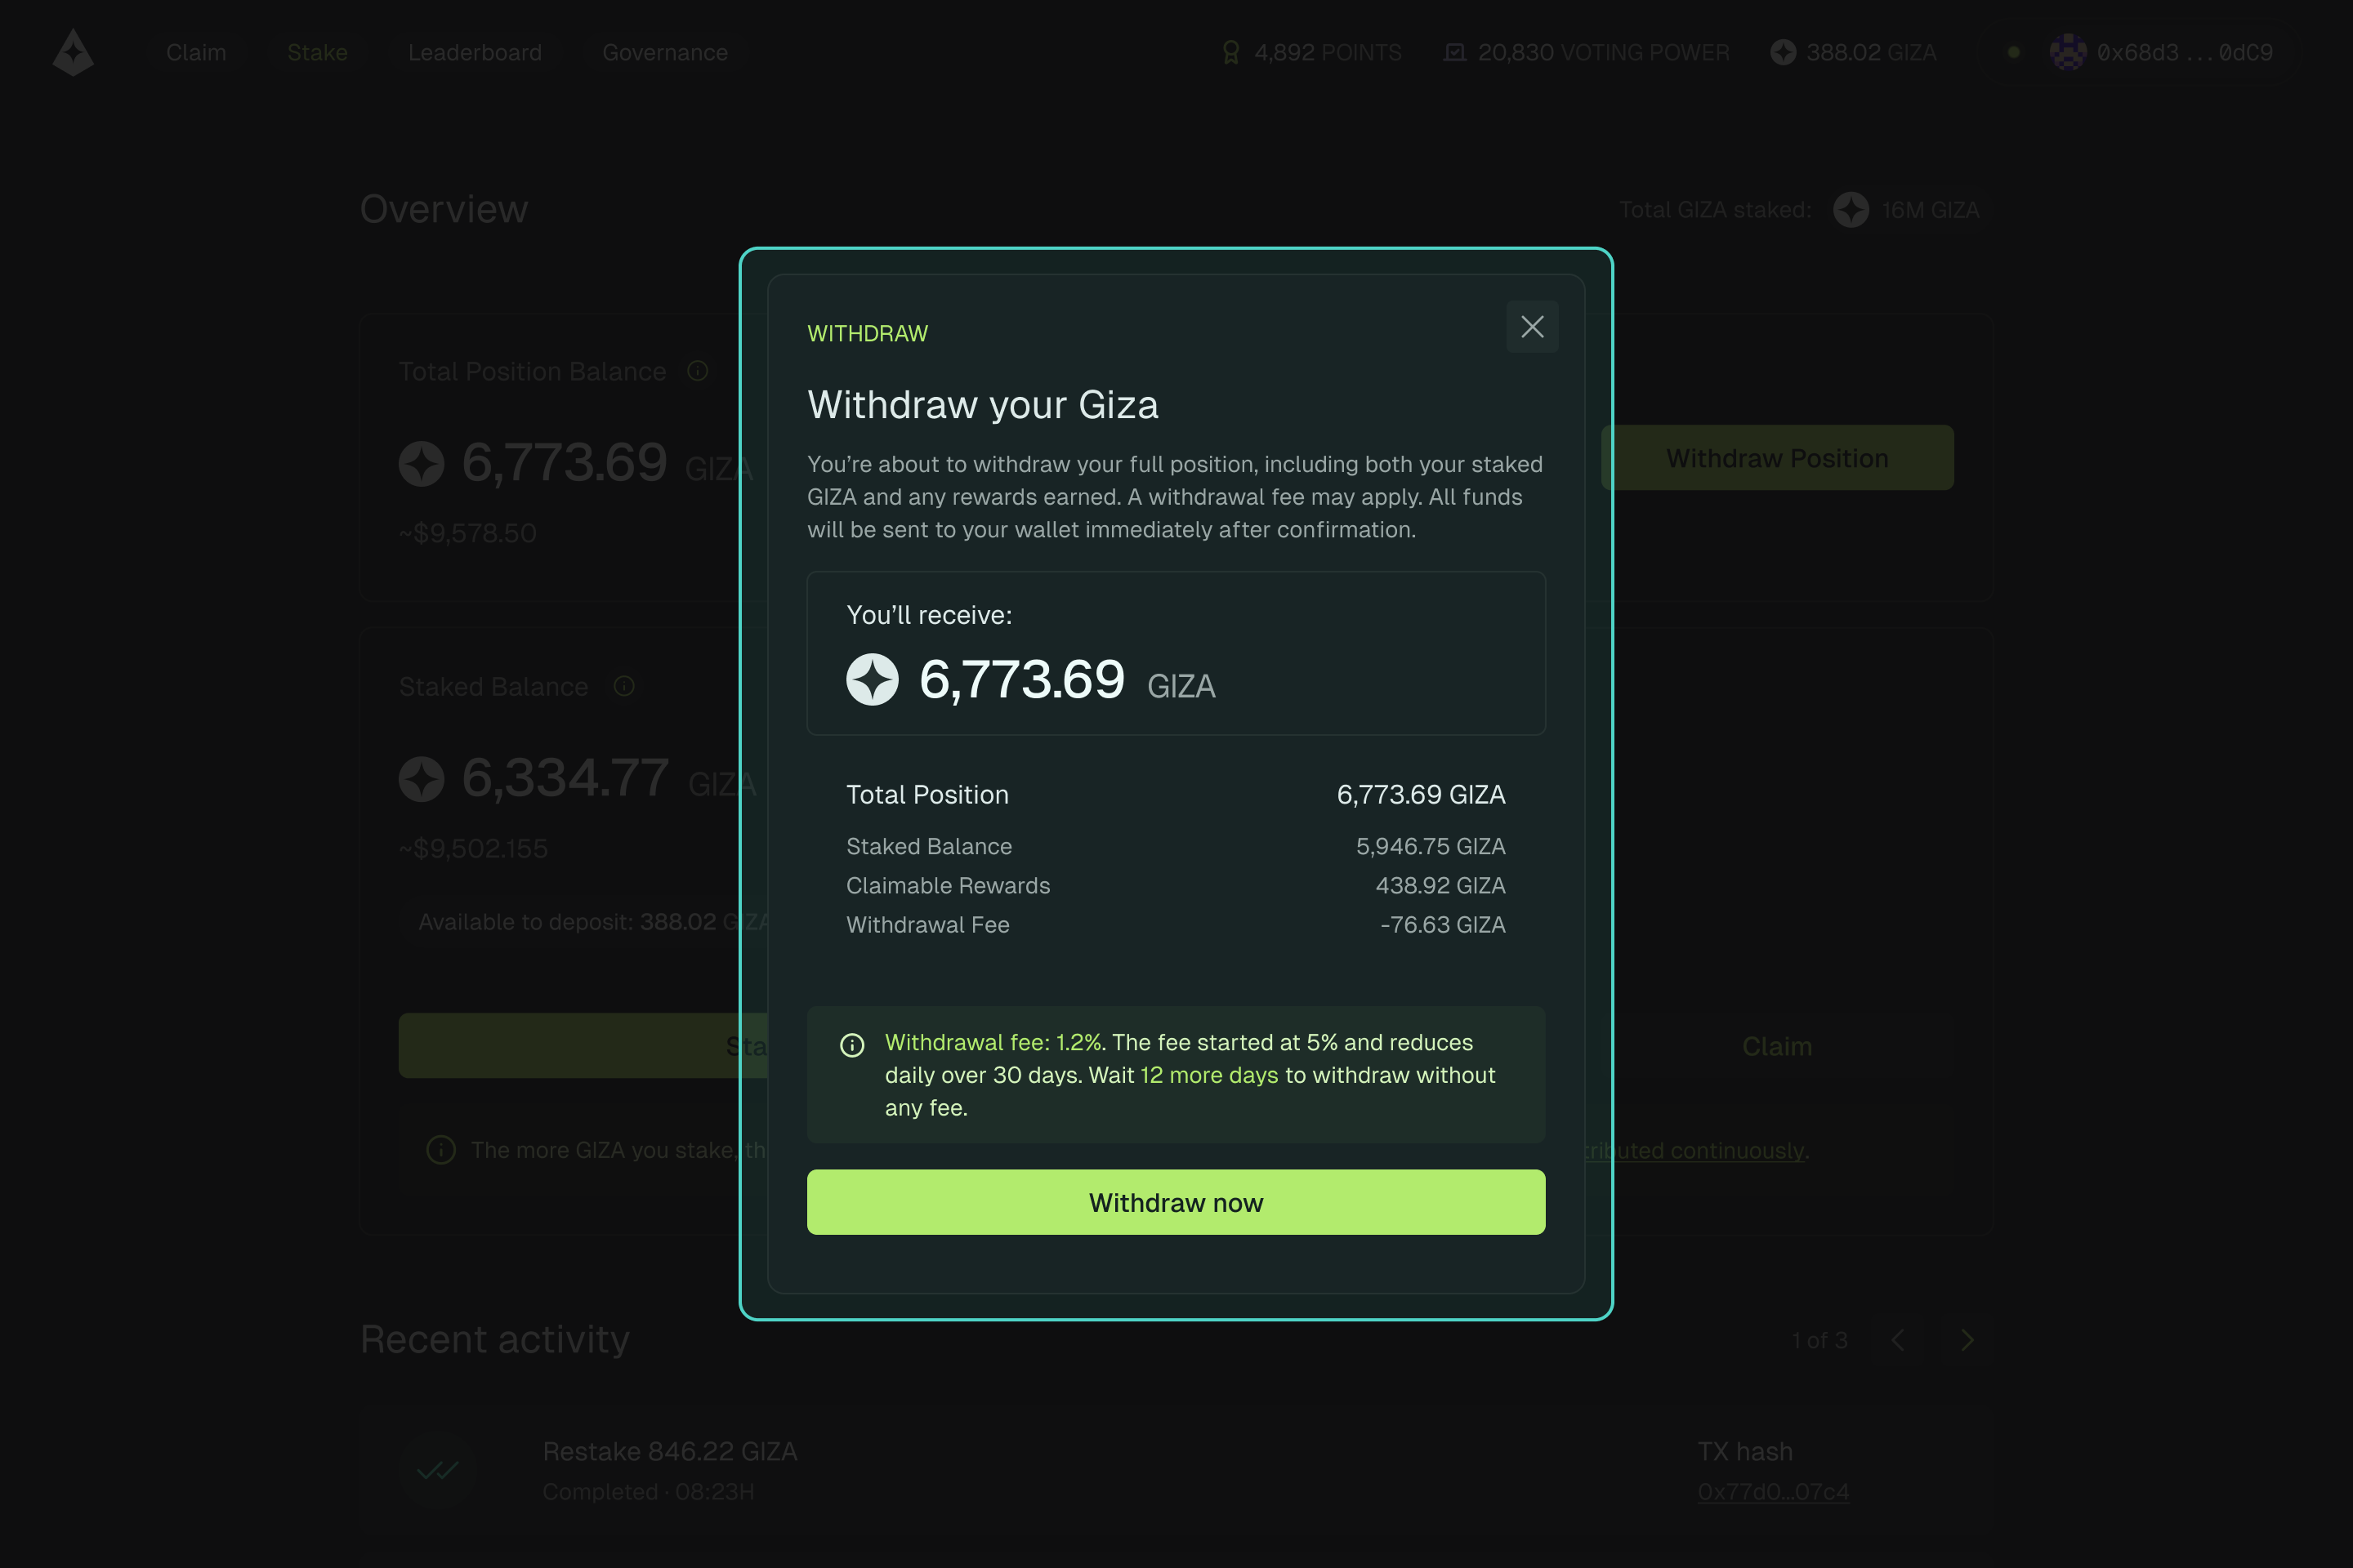2353x1568 pixels.
Task: Select the Stake tab
Action: [317, 52]
